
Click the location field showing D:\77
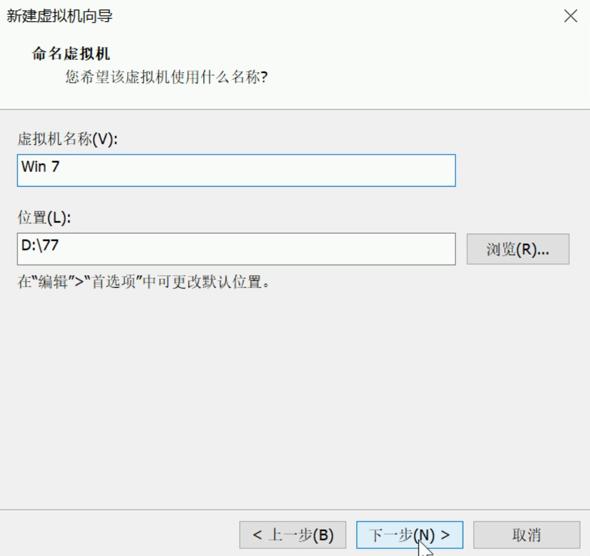pos(236,249)
